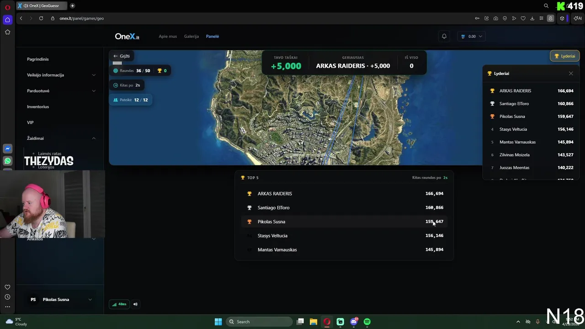
Task: Open the tab search magnifier icon
Action: (x=546, y=6)
